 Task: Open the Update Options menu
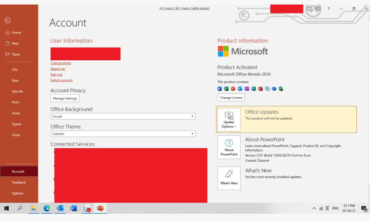click(x=229, y=119)
